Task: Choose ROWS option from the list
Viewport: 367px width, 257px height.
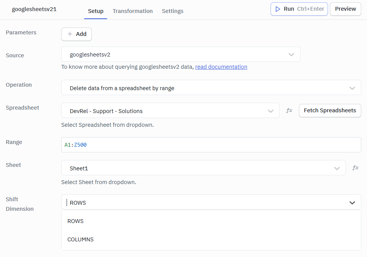Action: tap(75, 221)
